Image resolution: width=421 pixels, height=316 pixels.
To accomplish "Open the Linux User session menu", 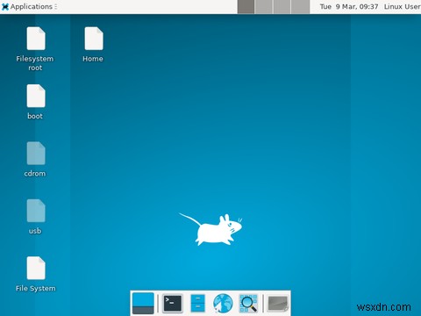I will tap(403, 6).
